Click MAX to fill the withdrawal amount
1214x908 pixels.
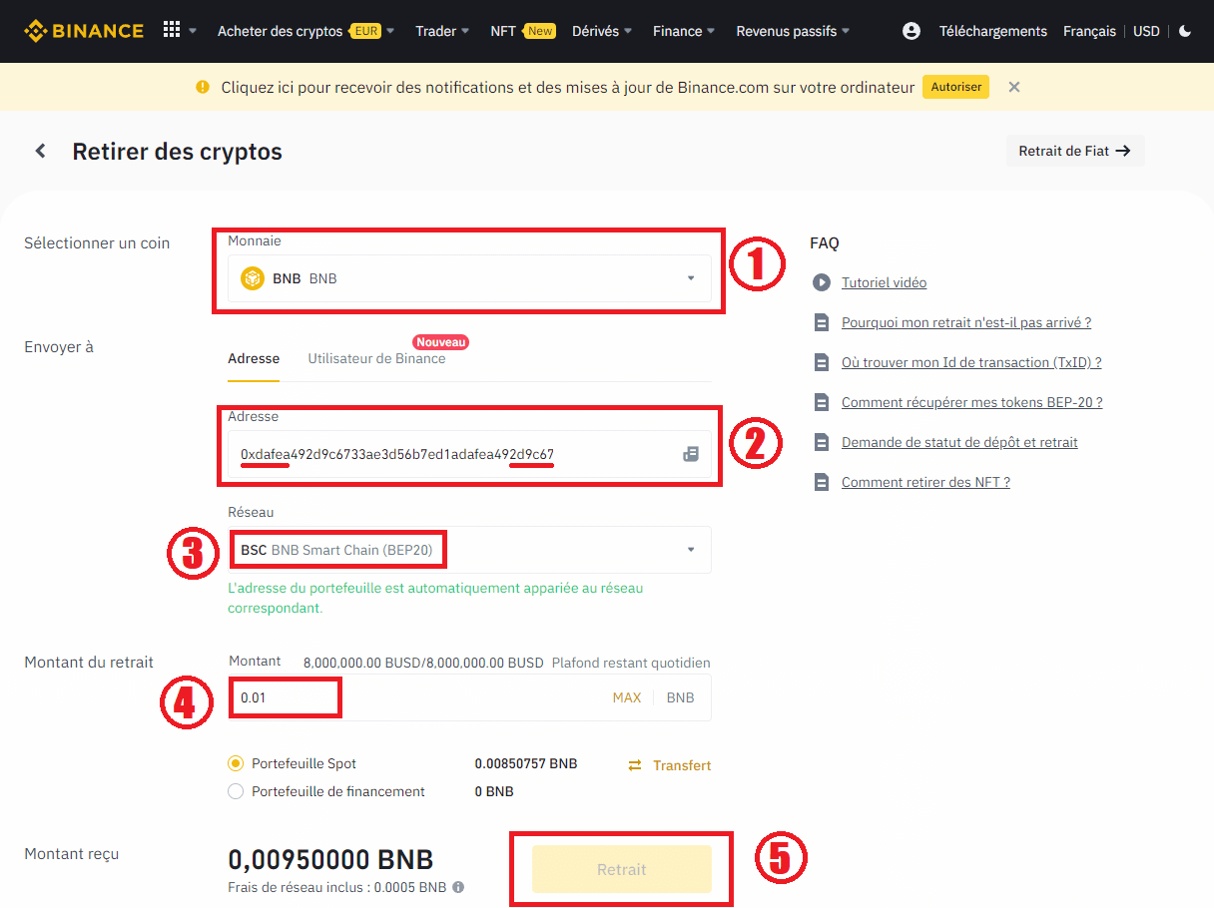pyautogui.click(x=627, y=696)
